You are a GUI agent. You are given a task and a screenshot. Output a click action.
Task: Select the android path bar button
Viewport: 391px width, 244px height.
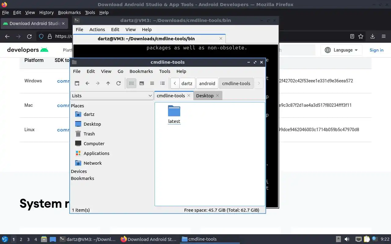(x=207, y=83)
